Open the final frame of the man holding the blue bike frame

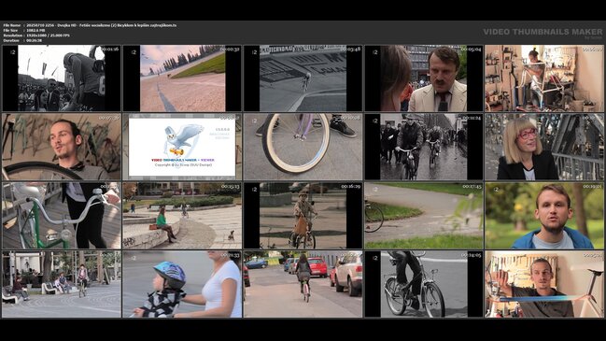pos(544,284)
